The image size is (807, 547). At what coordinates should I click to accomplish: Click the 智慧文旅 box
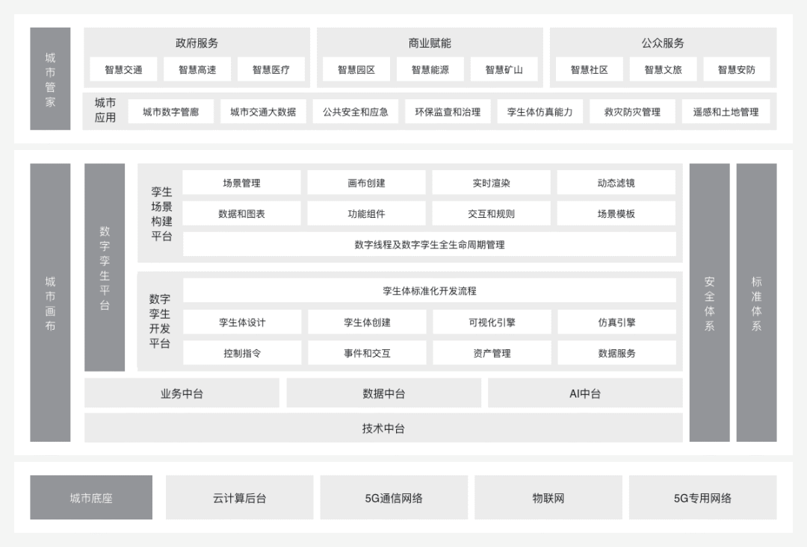click(x=663, y=69)
